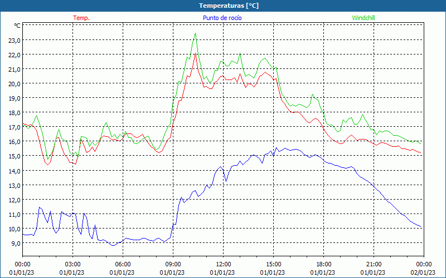Click the green Windchill line's highest peak
Image resolution: width=446 pixels, height=278 pixels.
[x=195, y=33]
